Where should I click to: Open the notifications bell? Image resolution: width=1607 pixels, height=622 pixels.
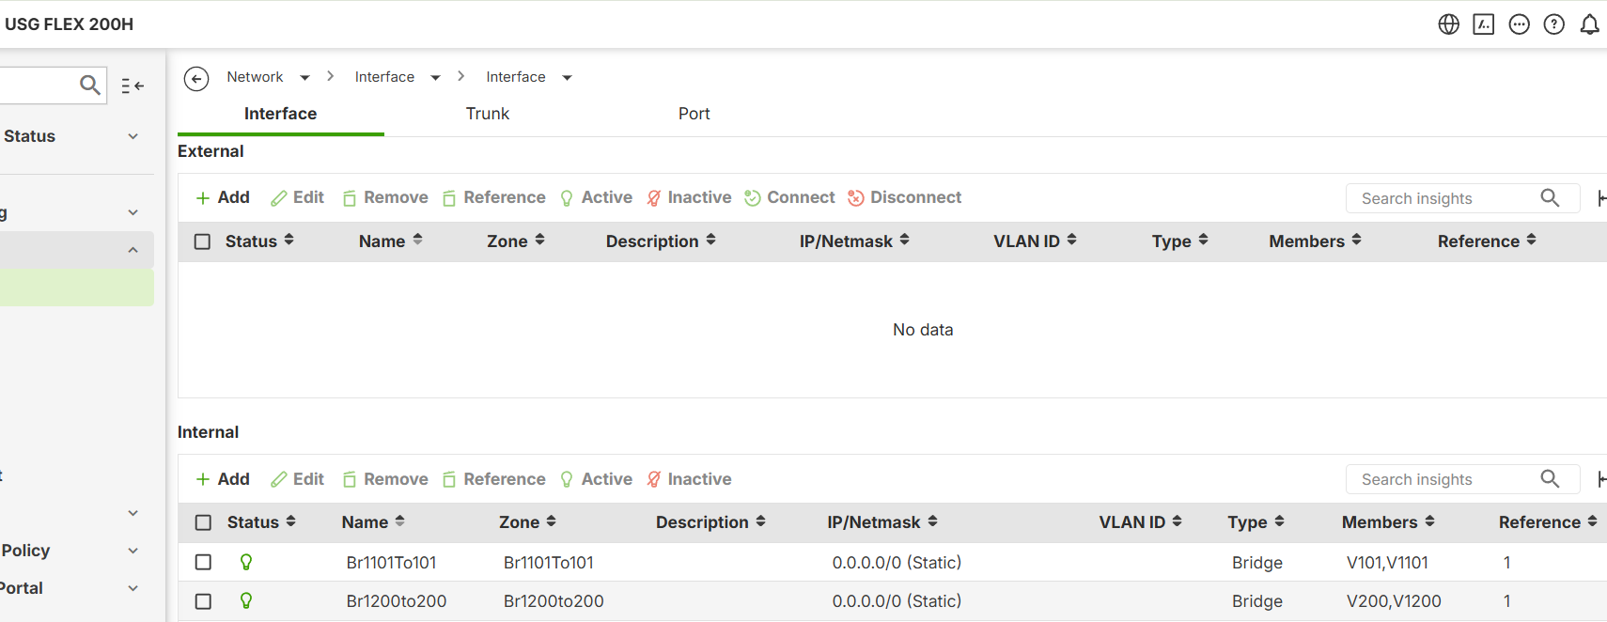1589,24
